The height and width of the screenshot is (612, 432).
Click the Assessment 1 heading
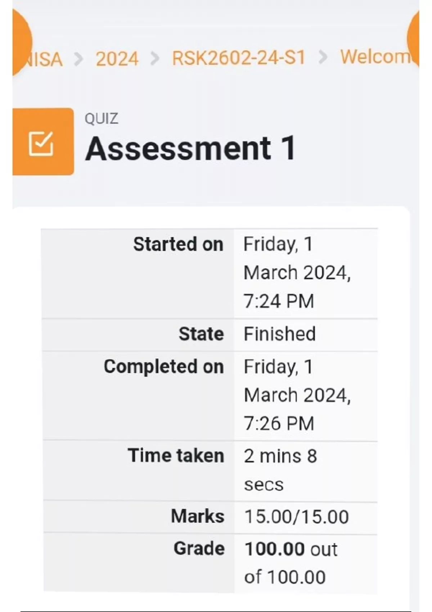tap(191, 148)
